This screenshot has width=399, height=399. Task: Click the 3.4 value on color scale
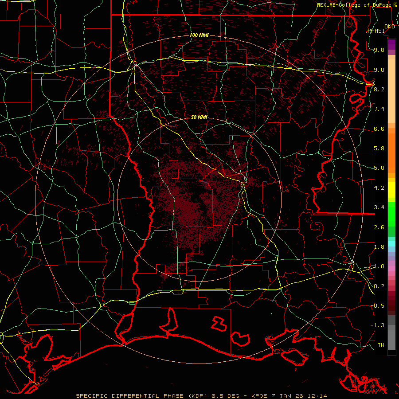(x=379, y=207)
